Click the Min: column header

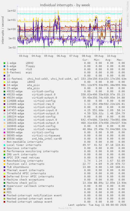click(x=97, y=60)
